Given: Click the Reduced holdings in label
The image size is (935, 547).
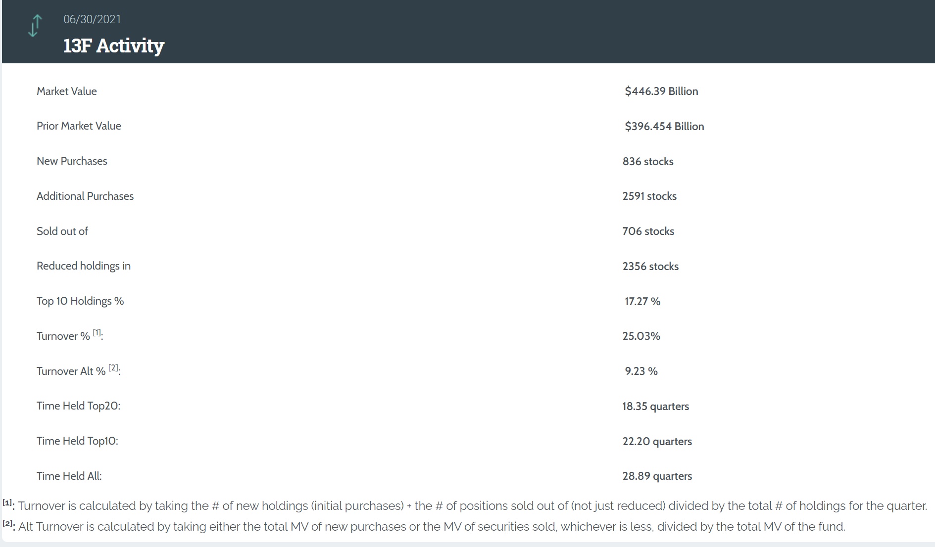Looking at the screenshot, I should pos(84,266).
